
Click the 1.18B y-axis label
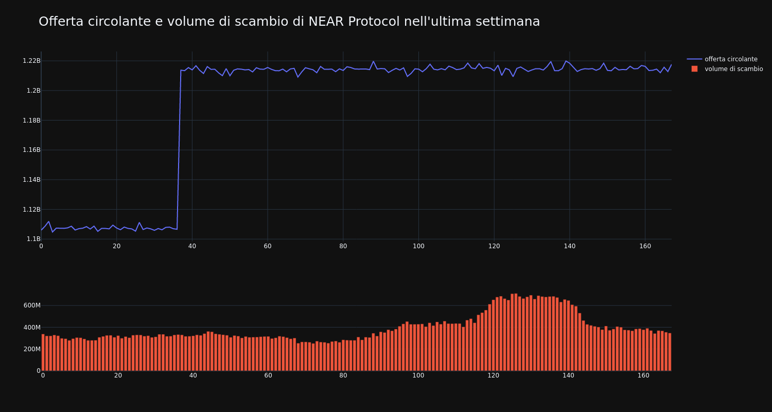31,121
